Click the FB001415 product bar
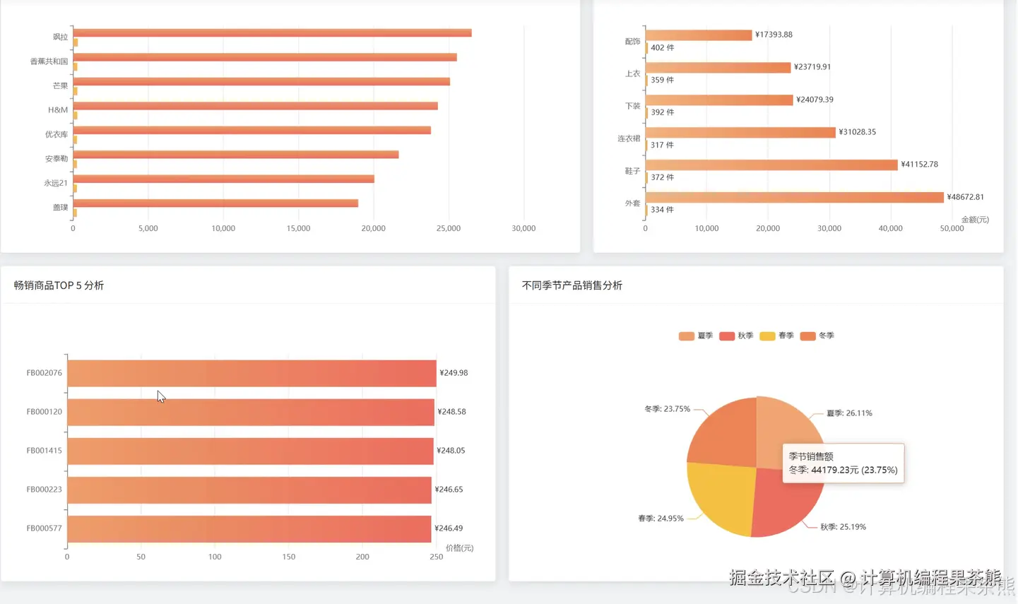Screen dimensions: 1018x604 point(250,451)
